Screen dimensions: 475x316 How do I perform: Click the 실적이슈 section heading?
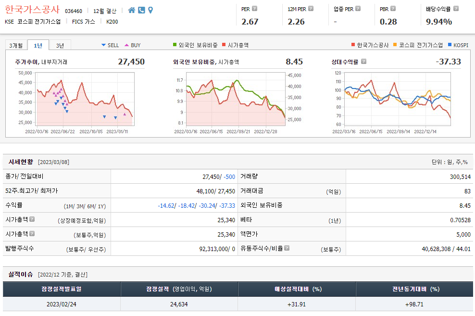click(21, 274)
